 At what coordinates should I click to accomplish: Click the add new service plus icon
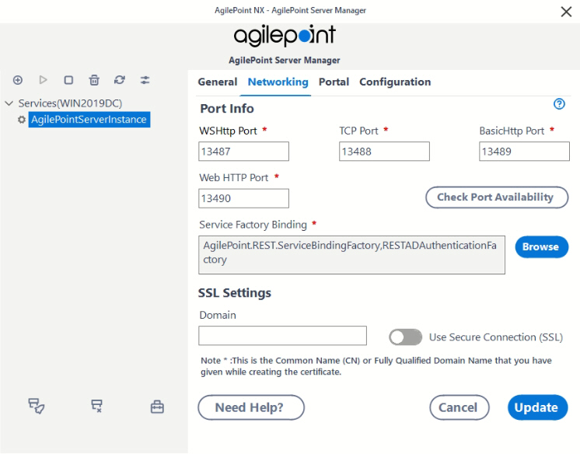point(18,80)
